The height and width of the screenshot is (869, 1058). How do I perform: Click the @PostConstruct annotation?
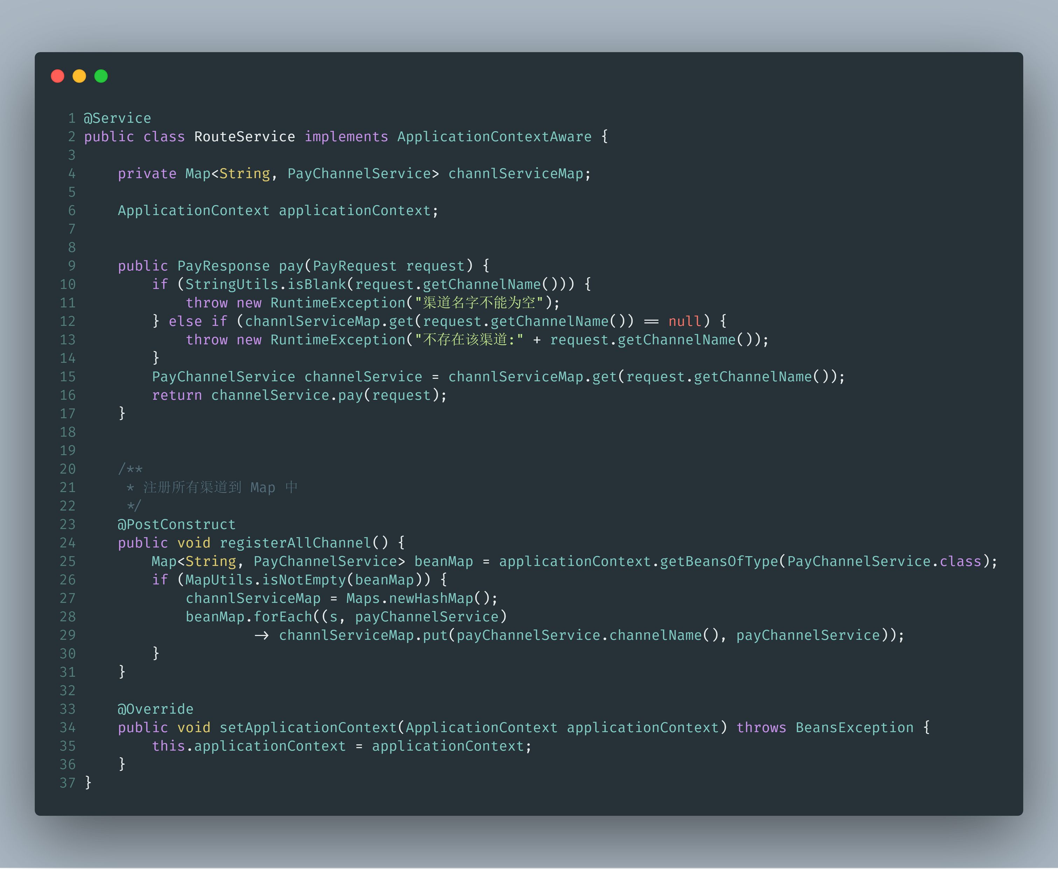point(176,525)
